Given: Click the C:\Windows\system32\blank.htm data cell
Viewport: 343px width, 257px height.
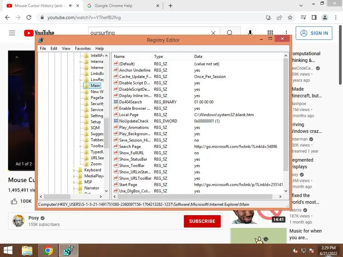Looking at the screenshot, I should 224,115.
